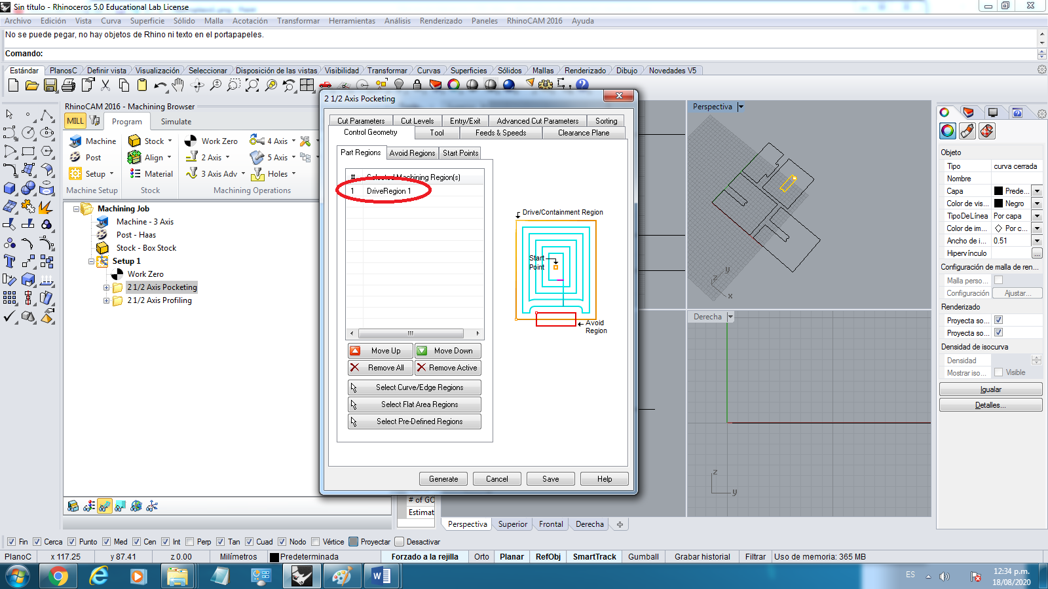Click the Cut scissors icon
1048x589 pixels.
[x=105, y=85]
